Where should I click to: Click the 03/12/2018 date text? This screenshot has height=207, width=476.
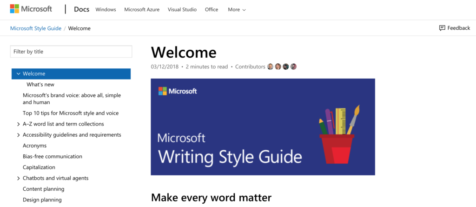point(165,67)
